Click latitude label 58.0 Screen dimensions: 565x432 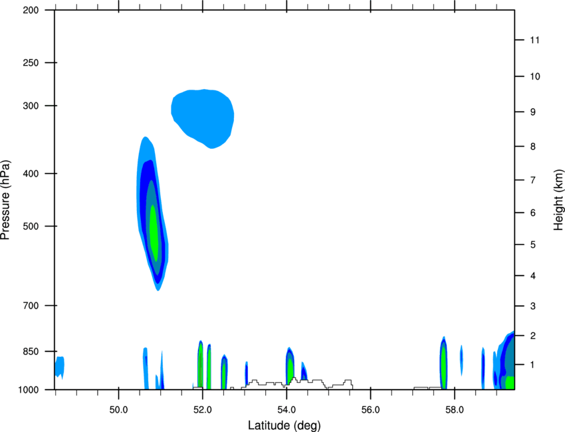(455, 410)
